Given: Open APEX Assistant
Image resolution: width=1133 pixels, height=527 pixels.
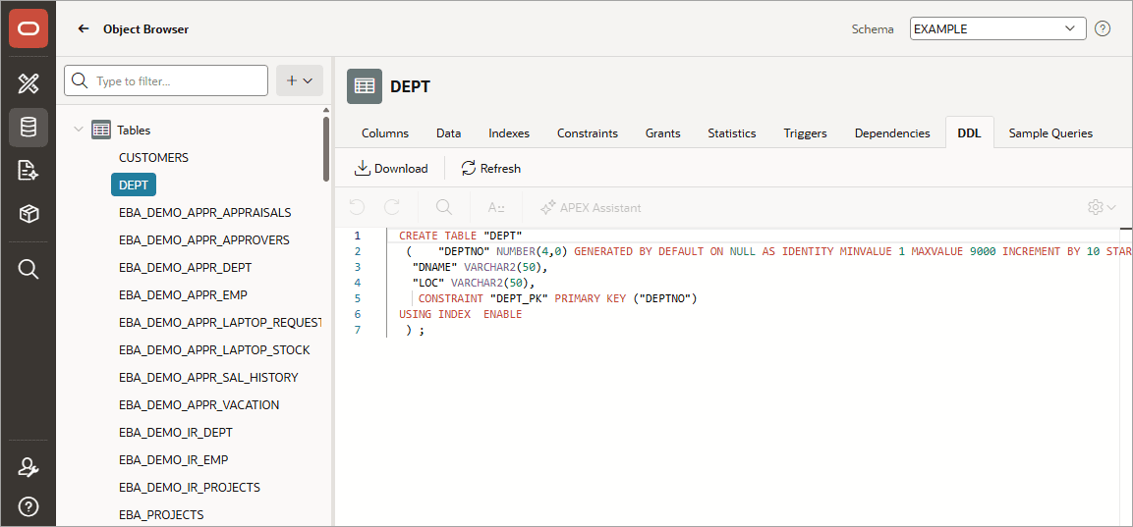Looking at the screenshot, I should pyautogui.click(x=592, y=208).
